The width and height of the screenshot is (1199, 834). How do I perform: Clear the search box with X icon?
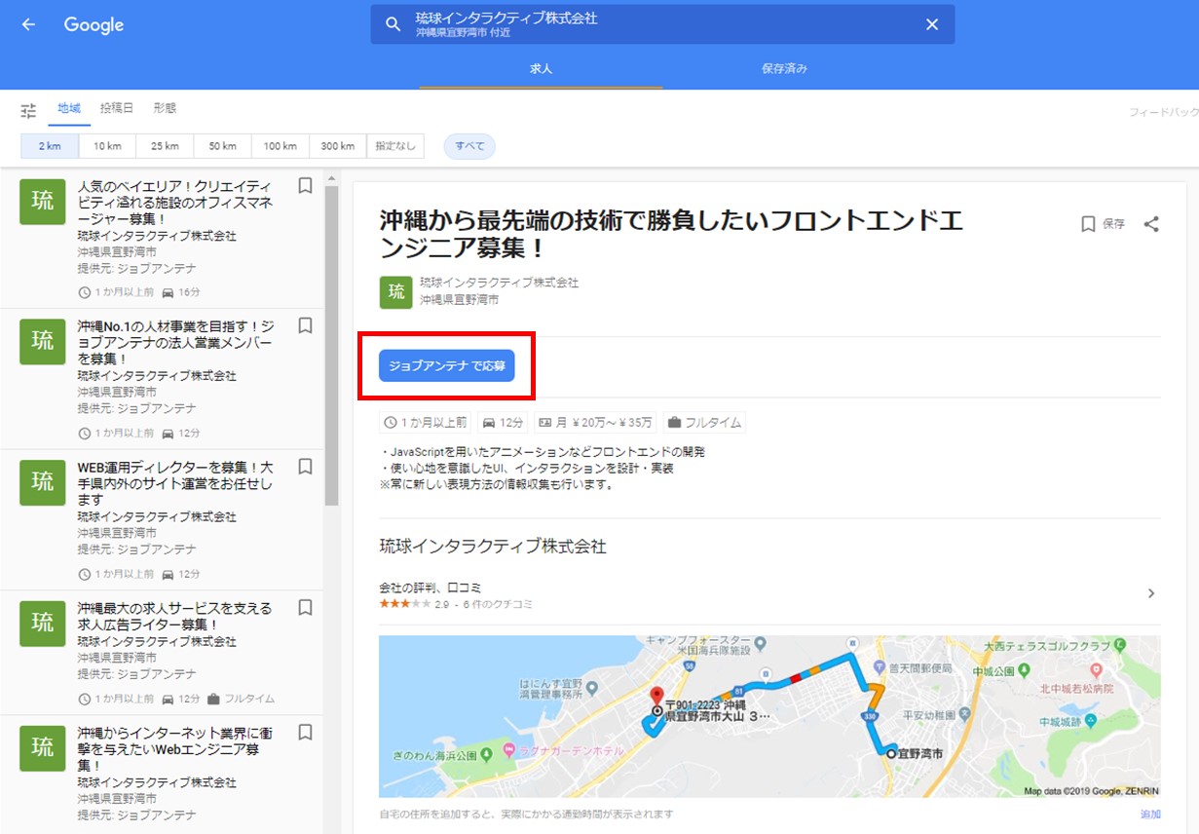pyautogui.click(x=931, y=24)
